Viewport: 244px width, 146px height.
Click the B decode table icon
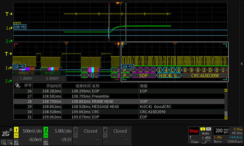click(x=17, y=86)
